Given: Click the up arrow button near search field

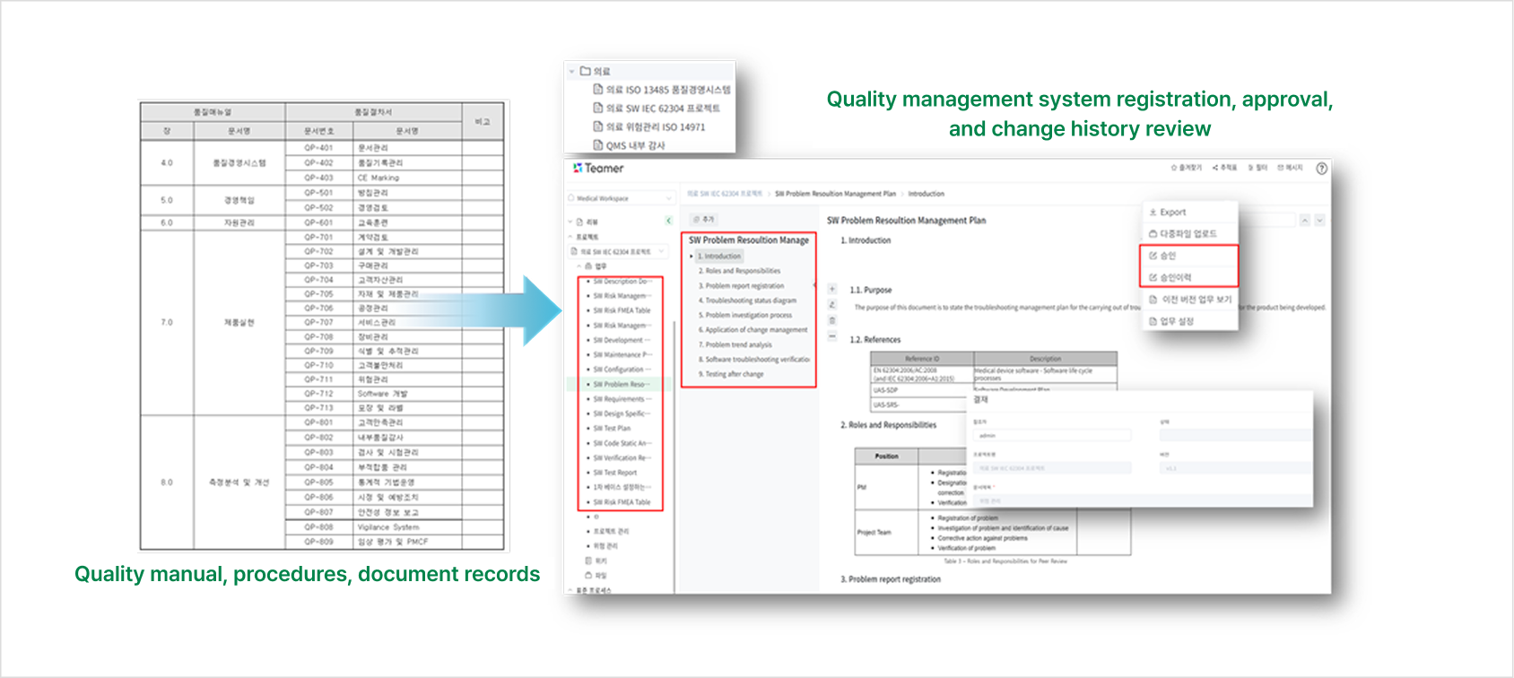Looking at the screenshot, I should point(1305,220).
